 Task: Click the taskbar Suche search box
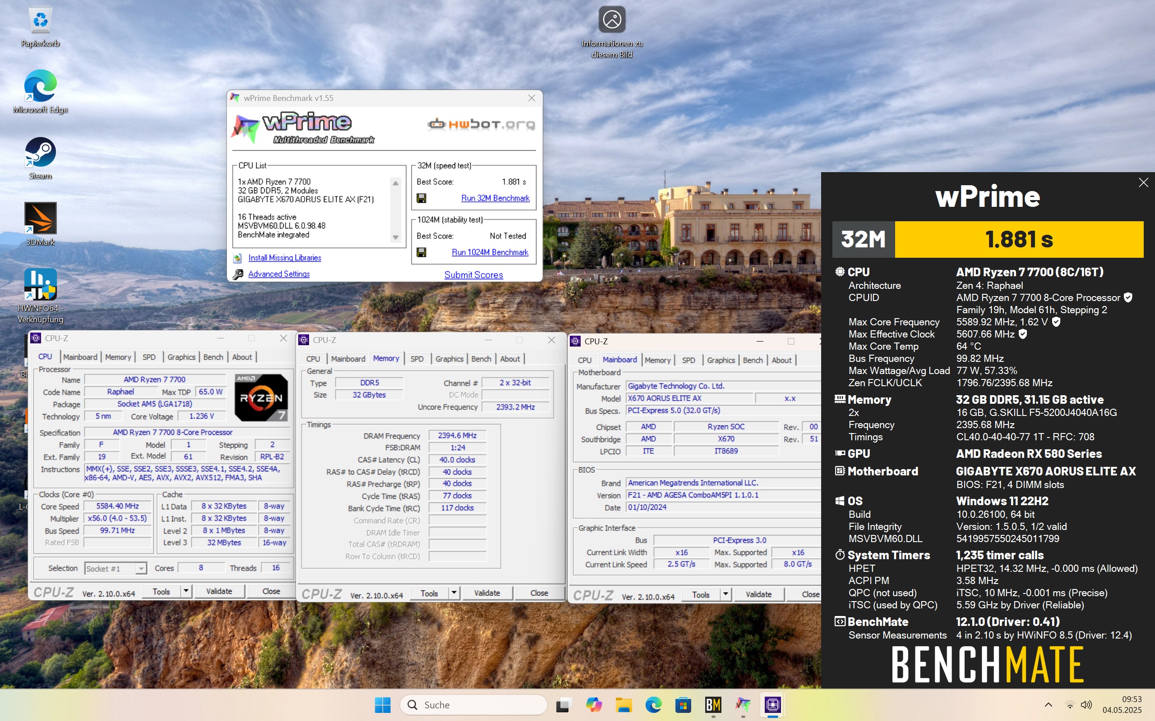[x=473, y=705]
